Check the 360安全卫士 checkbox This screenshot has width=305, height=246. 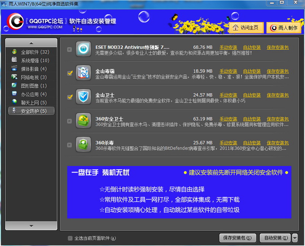click(69, 121)
